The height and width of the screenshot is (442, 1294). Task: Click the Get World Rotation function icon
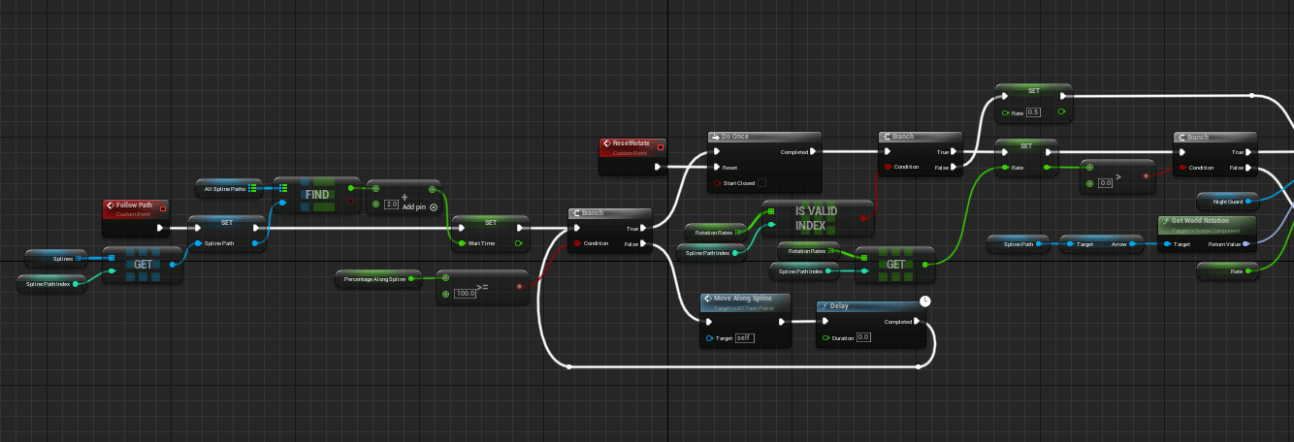coord(1165,221)
